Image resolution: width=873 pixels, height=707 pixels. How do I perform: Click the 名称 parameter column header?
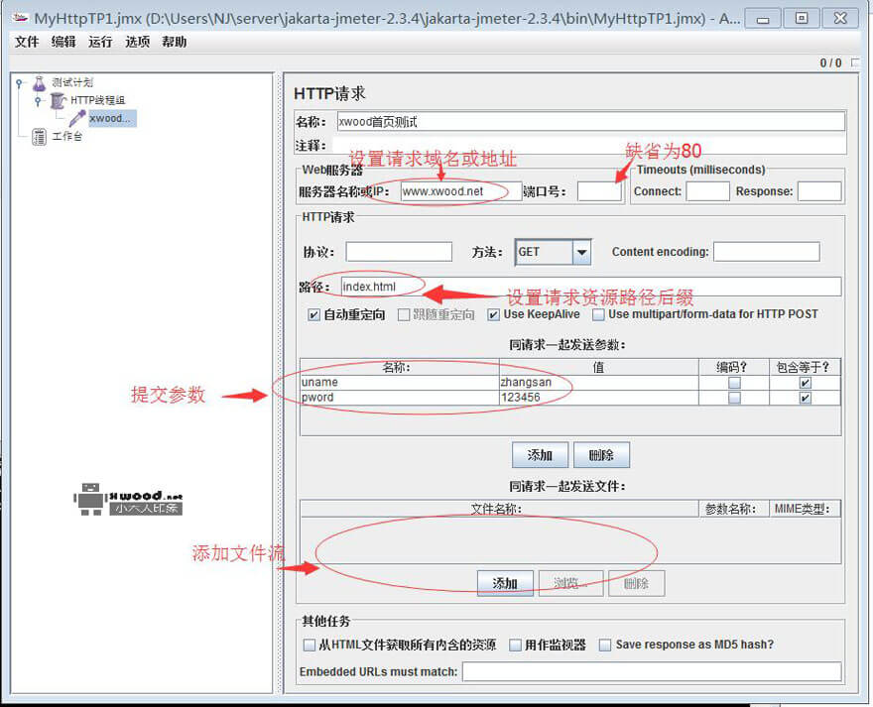[x=400, y=368]
